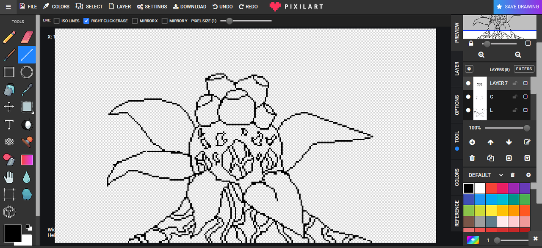Select the blue Spray blob tool
542x248 pixels.
click(27, 194)
